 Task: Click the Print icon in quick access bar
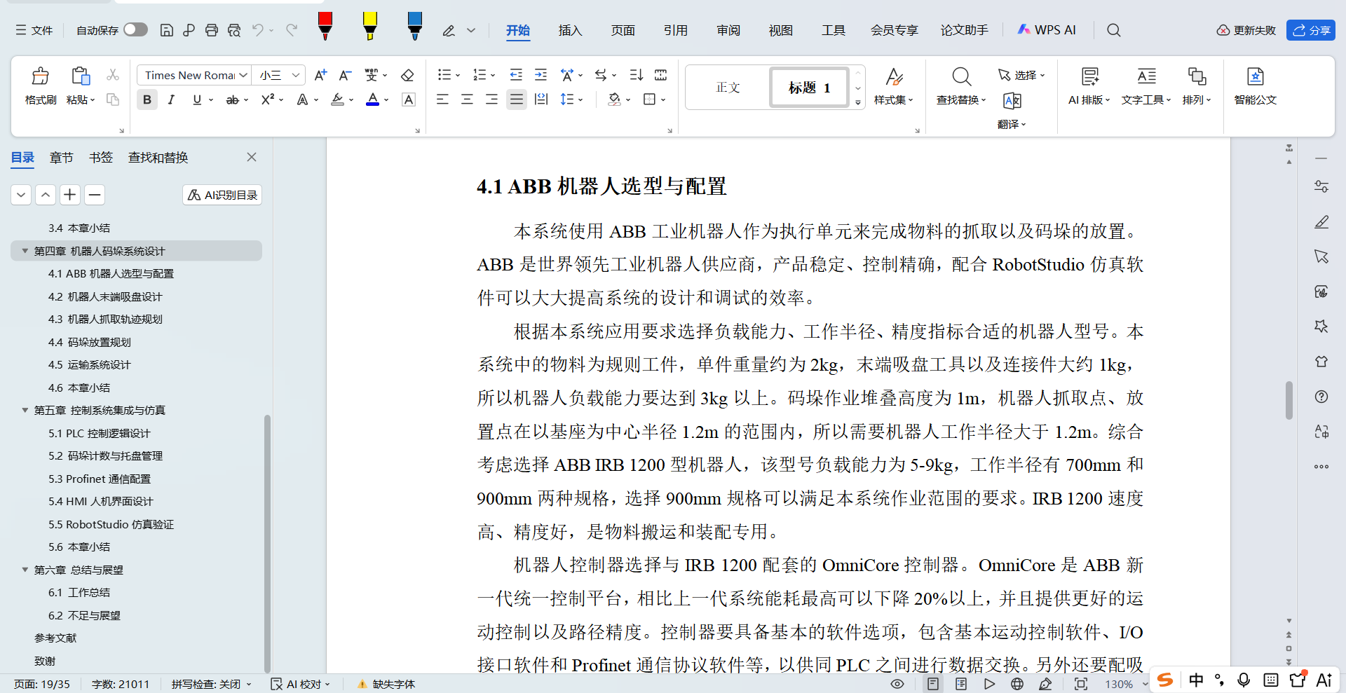coord(212,30)
